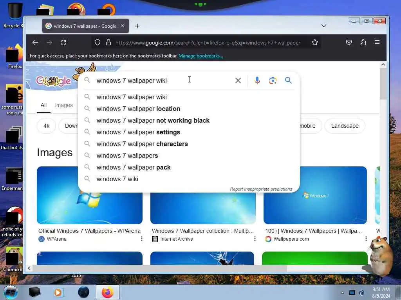The width and height of the screenshot is (401, 300).
Task: Select suggestion windows 7 wallpaper pack
Action: click(189, 167)
